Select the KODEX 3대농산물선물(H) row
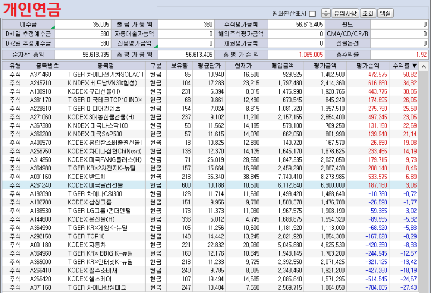431x293 pixels. click(210, 117)
